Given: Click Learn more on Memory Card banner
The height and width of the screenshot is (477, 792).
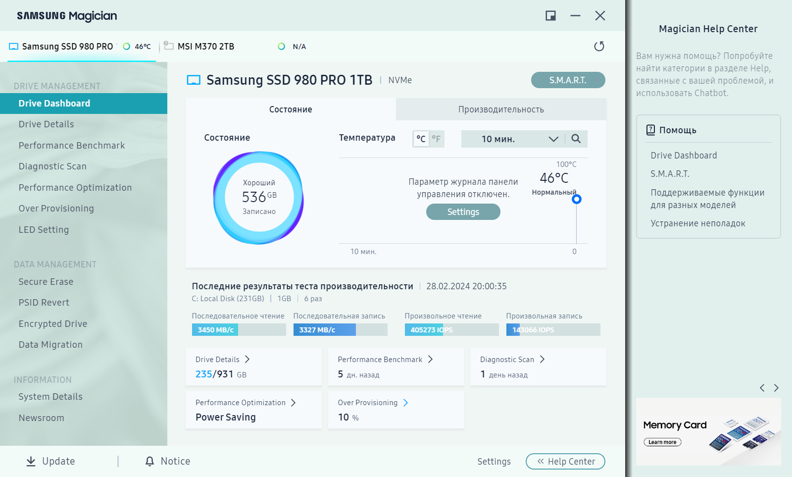Looking at the screenshot, I should pyautogui.click(x=662, y=442).
